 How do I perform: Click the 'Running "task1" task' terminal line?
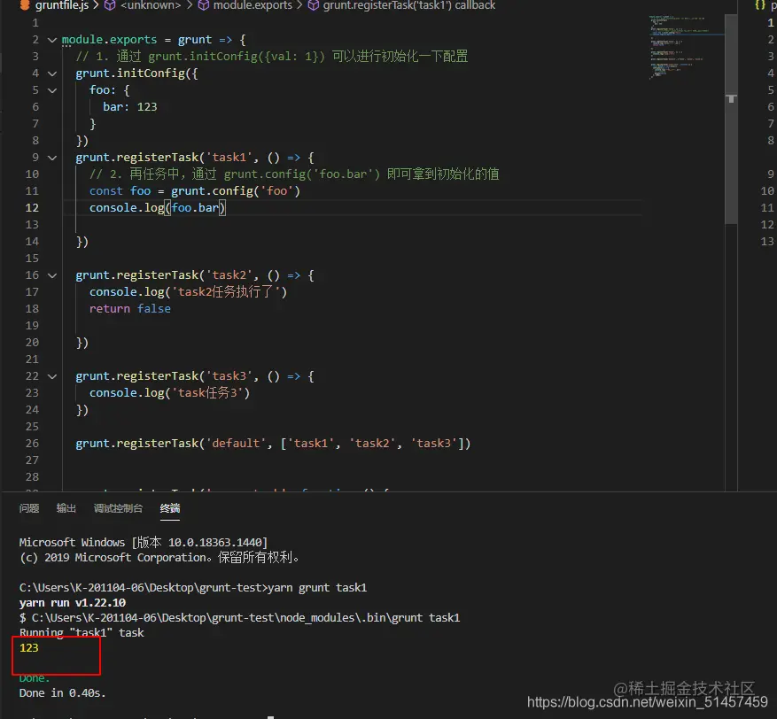pyautogui.click(x=82, y=633)
